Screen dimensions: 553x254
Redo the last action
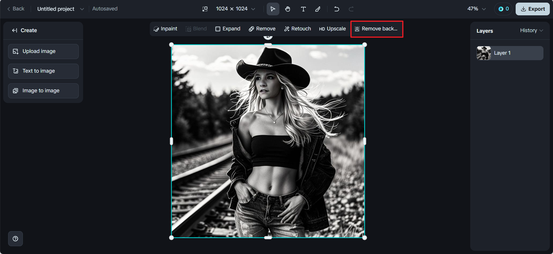tap(351, 9)
